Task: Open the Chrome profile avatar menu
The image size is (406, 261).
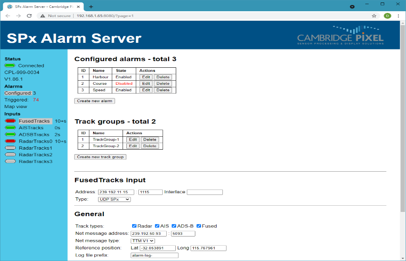Action: tap(387, 16)
